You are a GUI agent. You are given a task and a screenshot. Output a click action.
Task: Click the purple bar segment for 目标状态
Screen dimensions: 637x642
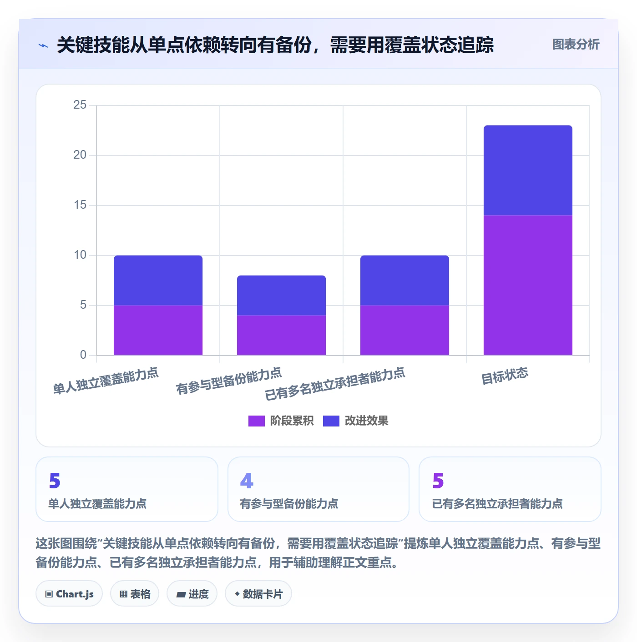click(x=528, y=285)
